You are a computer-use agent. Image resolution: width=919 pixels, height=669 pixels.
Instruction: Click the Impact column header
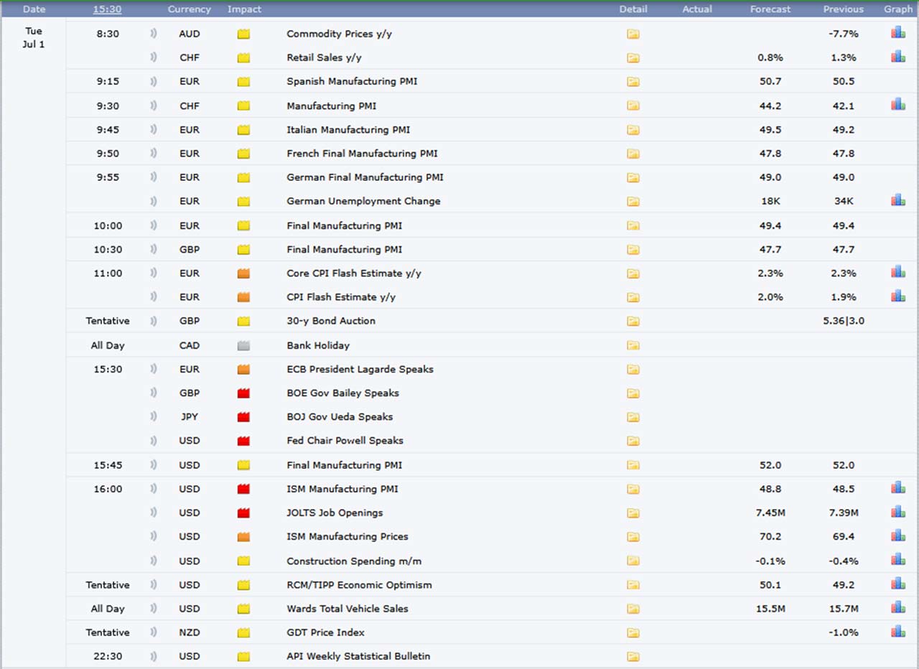pos(244,9)
